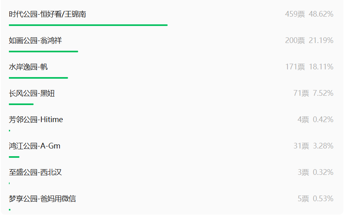Click the 芳邻公园-Hitime option text
Viewport: 345px width, 215px height.
pyautogui.click(x=36, y=120)
